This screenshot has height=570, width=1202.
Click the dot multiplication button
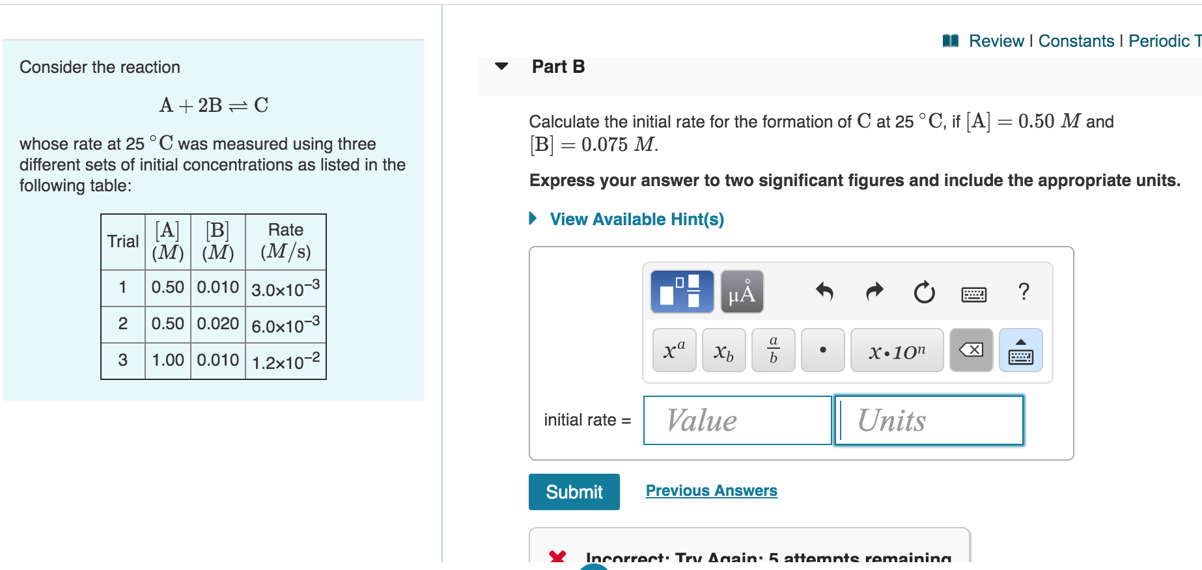pos(822,350)
